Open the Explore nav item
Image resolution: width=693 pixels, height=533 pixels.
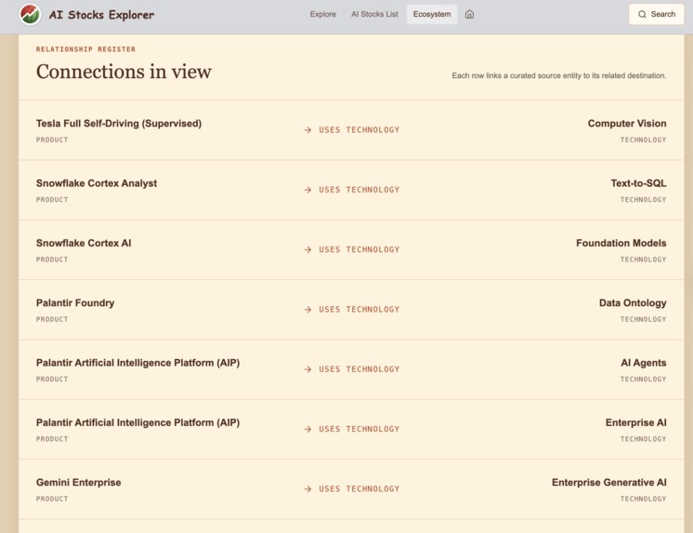click(322, 14)
